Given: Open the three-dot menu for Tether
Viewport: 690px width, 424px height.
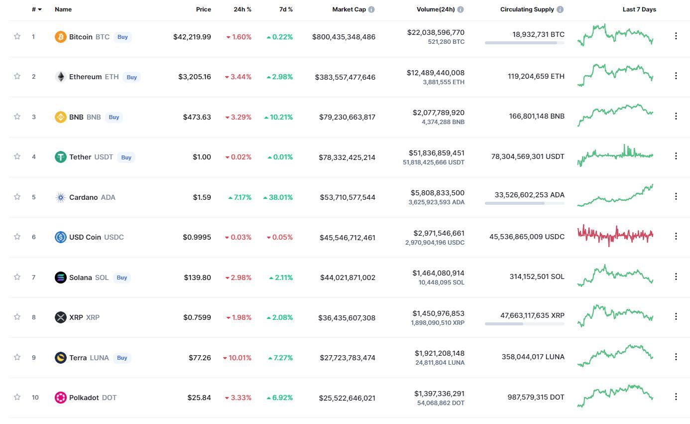Looking at the screenshot, I should tap(676, 156).
